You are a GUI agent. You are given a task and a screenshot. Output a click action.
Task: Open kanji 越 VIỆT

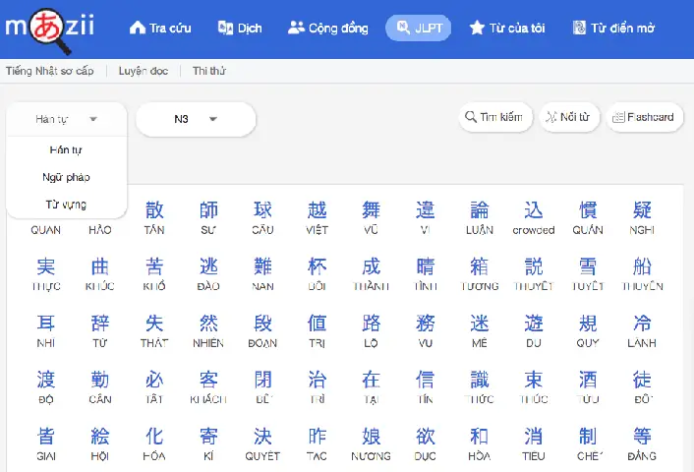[317, 217]
